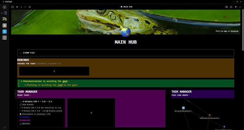Check the P-Animate CIB F 4.0 - 5.0 task box
The width and height of the screenshot is (244, 130).
(x=21, y=111)
